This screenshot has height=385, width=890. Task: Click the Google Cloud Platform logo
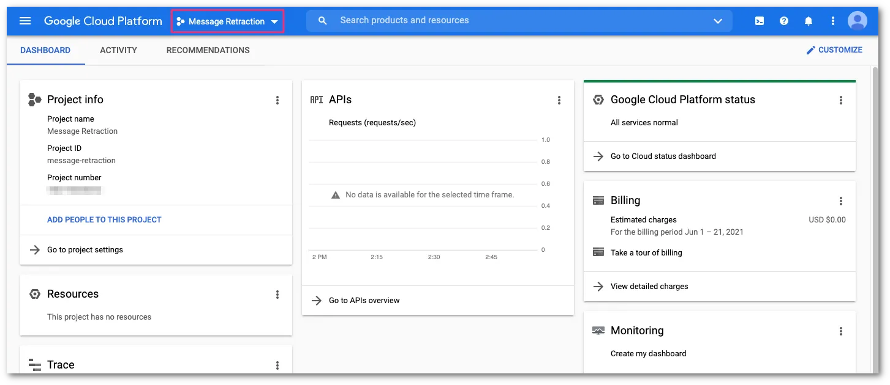point(102,20)
